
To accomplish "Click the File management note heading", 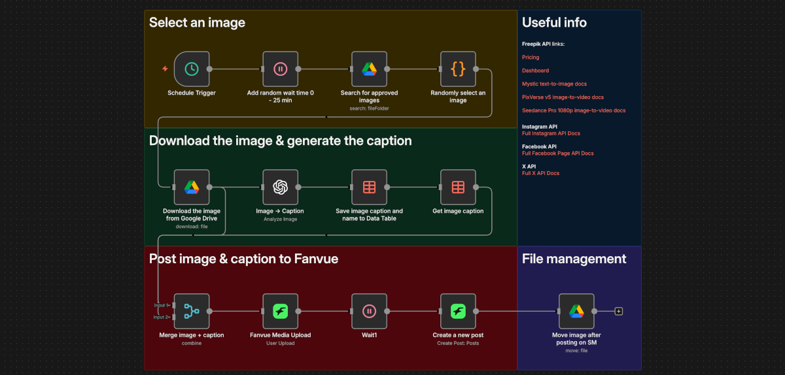I will 574,259.
